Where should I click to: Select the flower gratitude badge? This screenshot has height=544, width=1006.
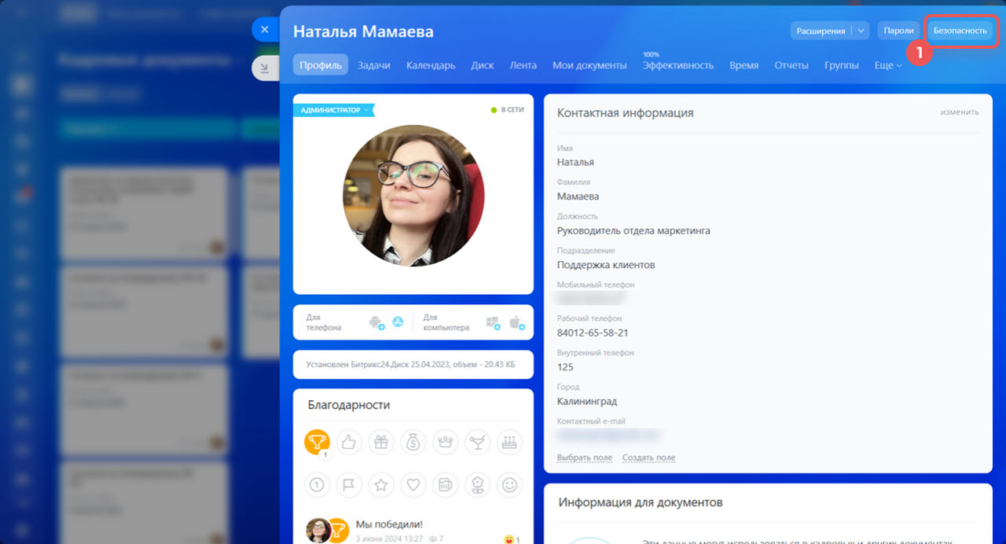[478, 485]
